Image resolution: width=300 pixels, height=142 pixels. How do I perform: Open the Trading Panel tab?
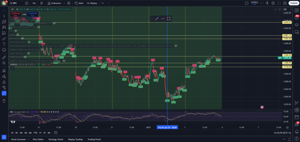[x=94, y=140]
